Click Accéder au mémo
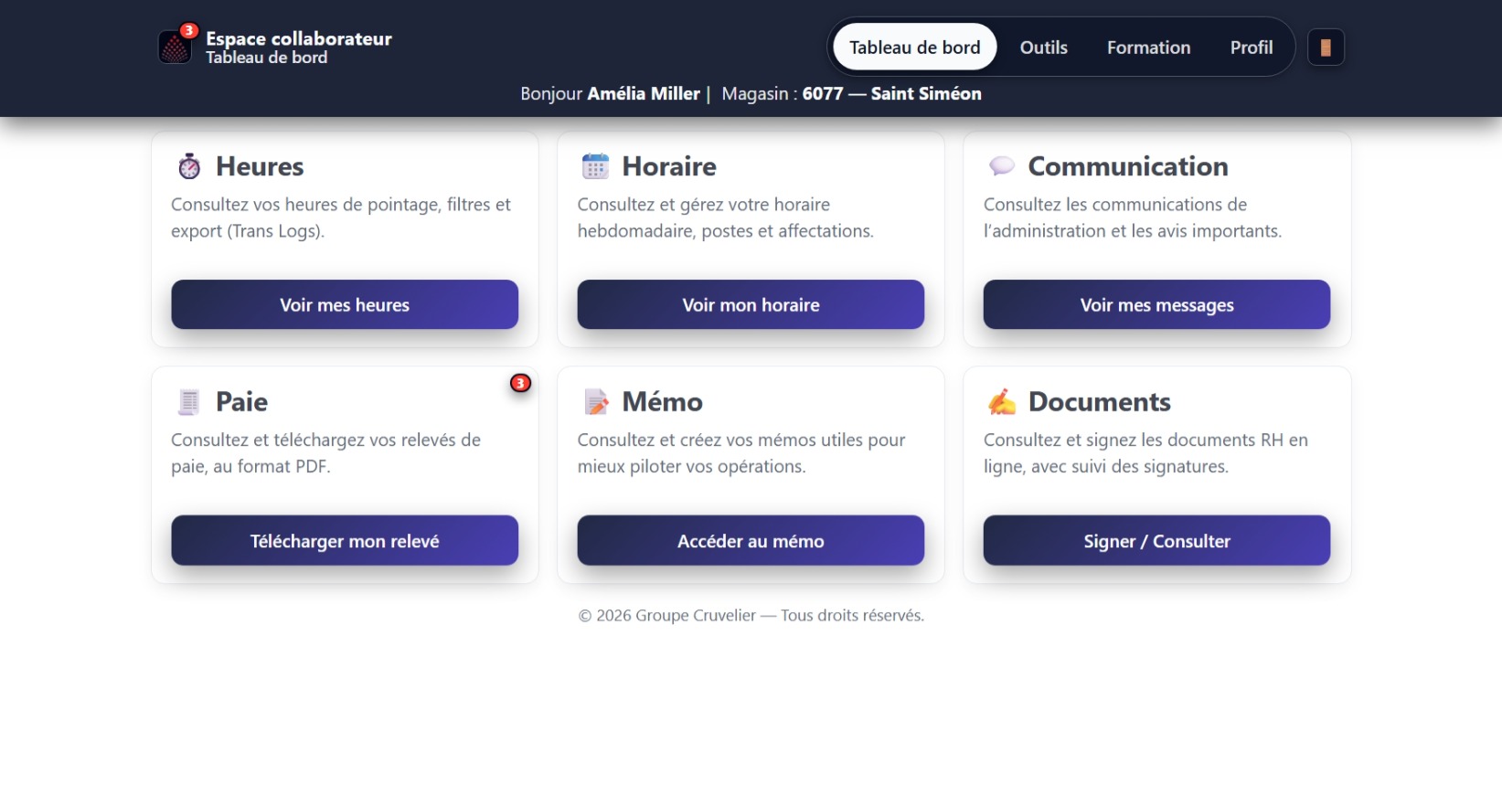 (751, 540)
